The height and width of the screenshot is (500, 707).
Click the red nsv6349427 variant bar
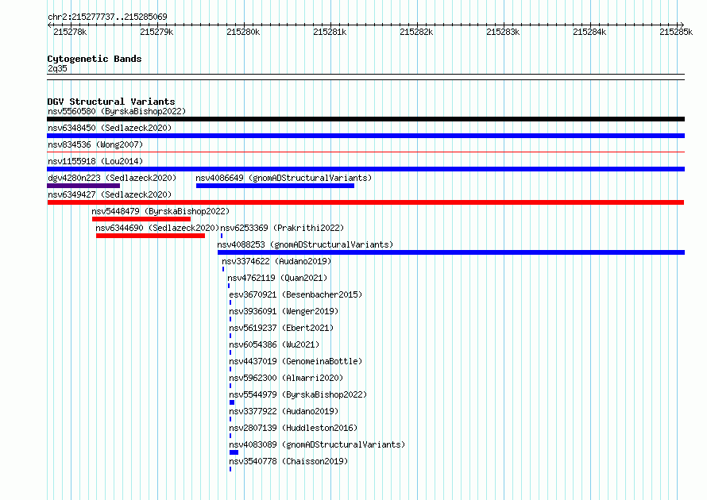click(x=365, y=202)
